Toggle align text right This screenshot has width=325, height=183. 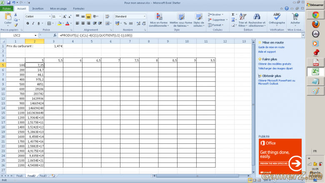pos(88,23)
